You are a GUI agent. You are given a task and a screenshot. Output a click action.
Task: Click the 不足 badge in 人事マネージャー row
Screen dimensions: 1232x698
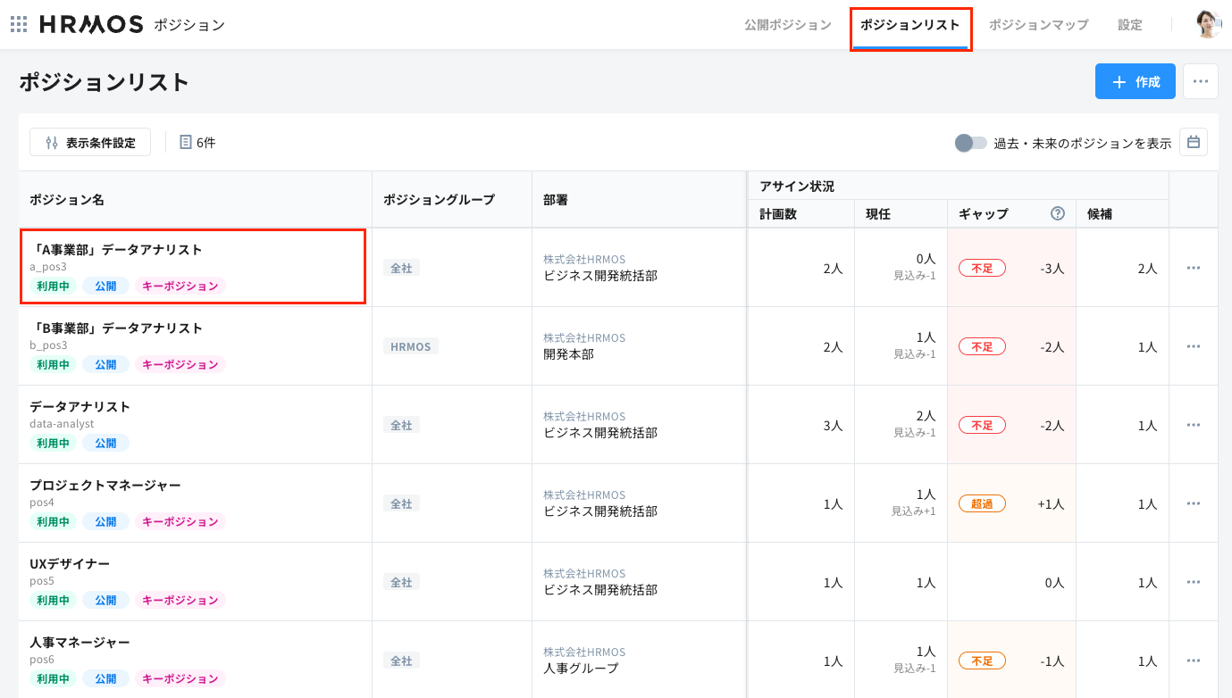pyautogui.click(x=982, y=661)
